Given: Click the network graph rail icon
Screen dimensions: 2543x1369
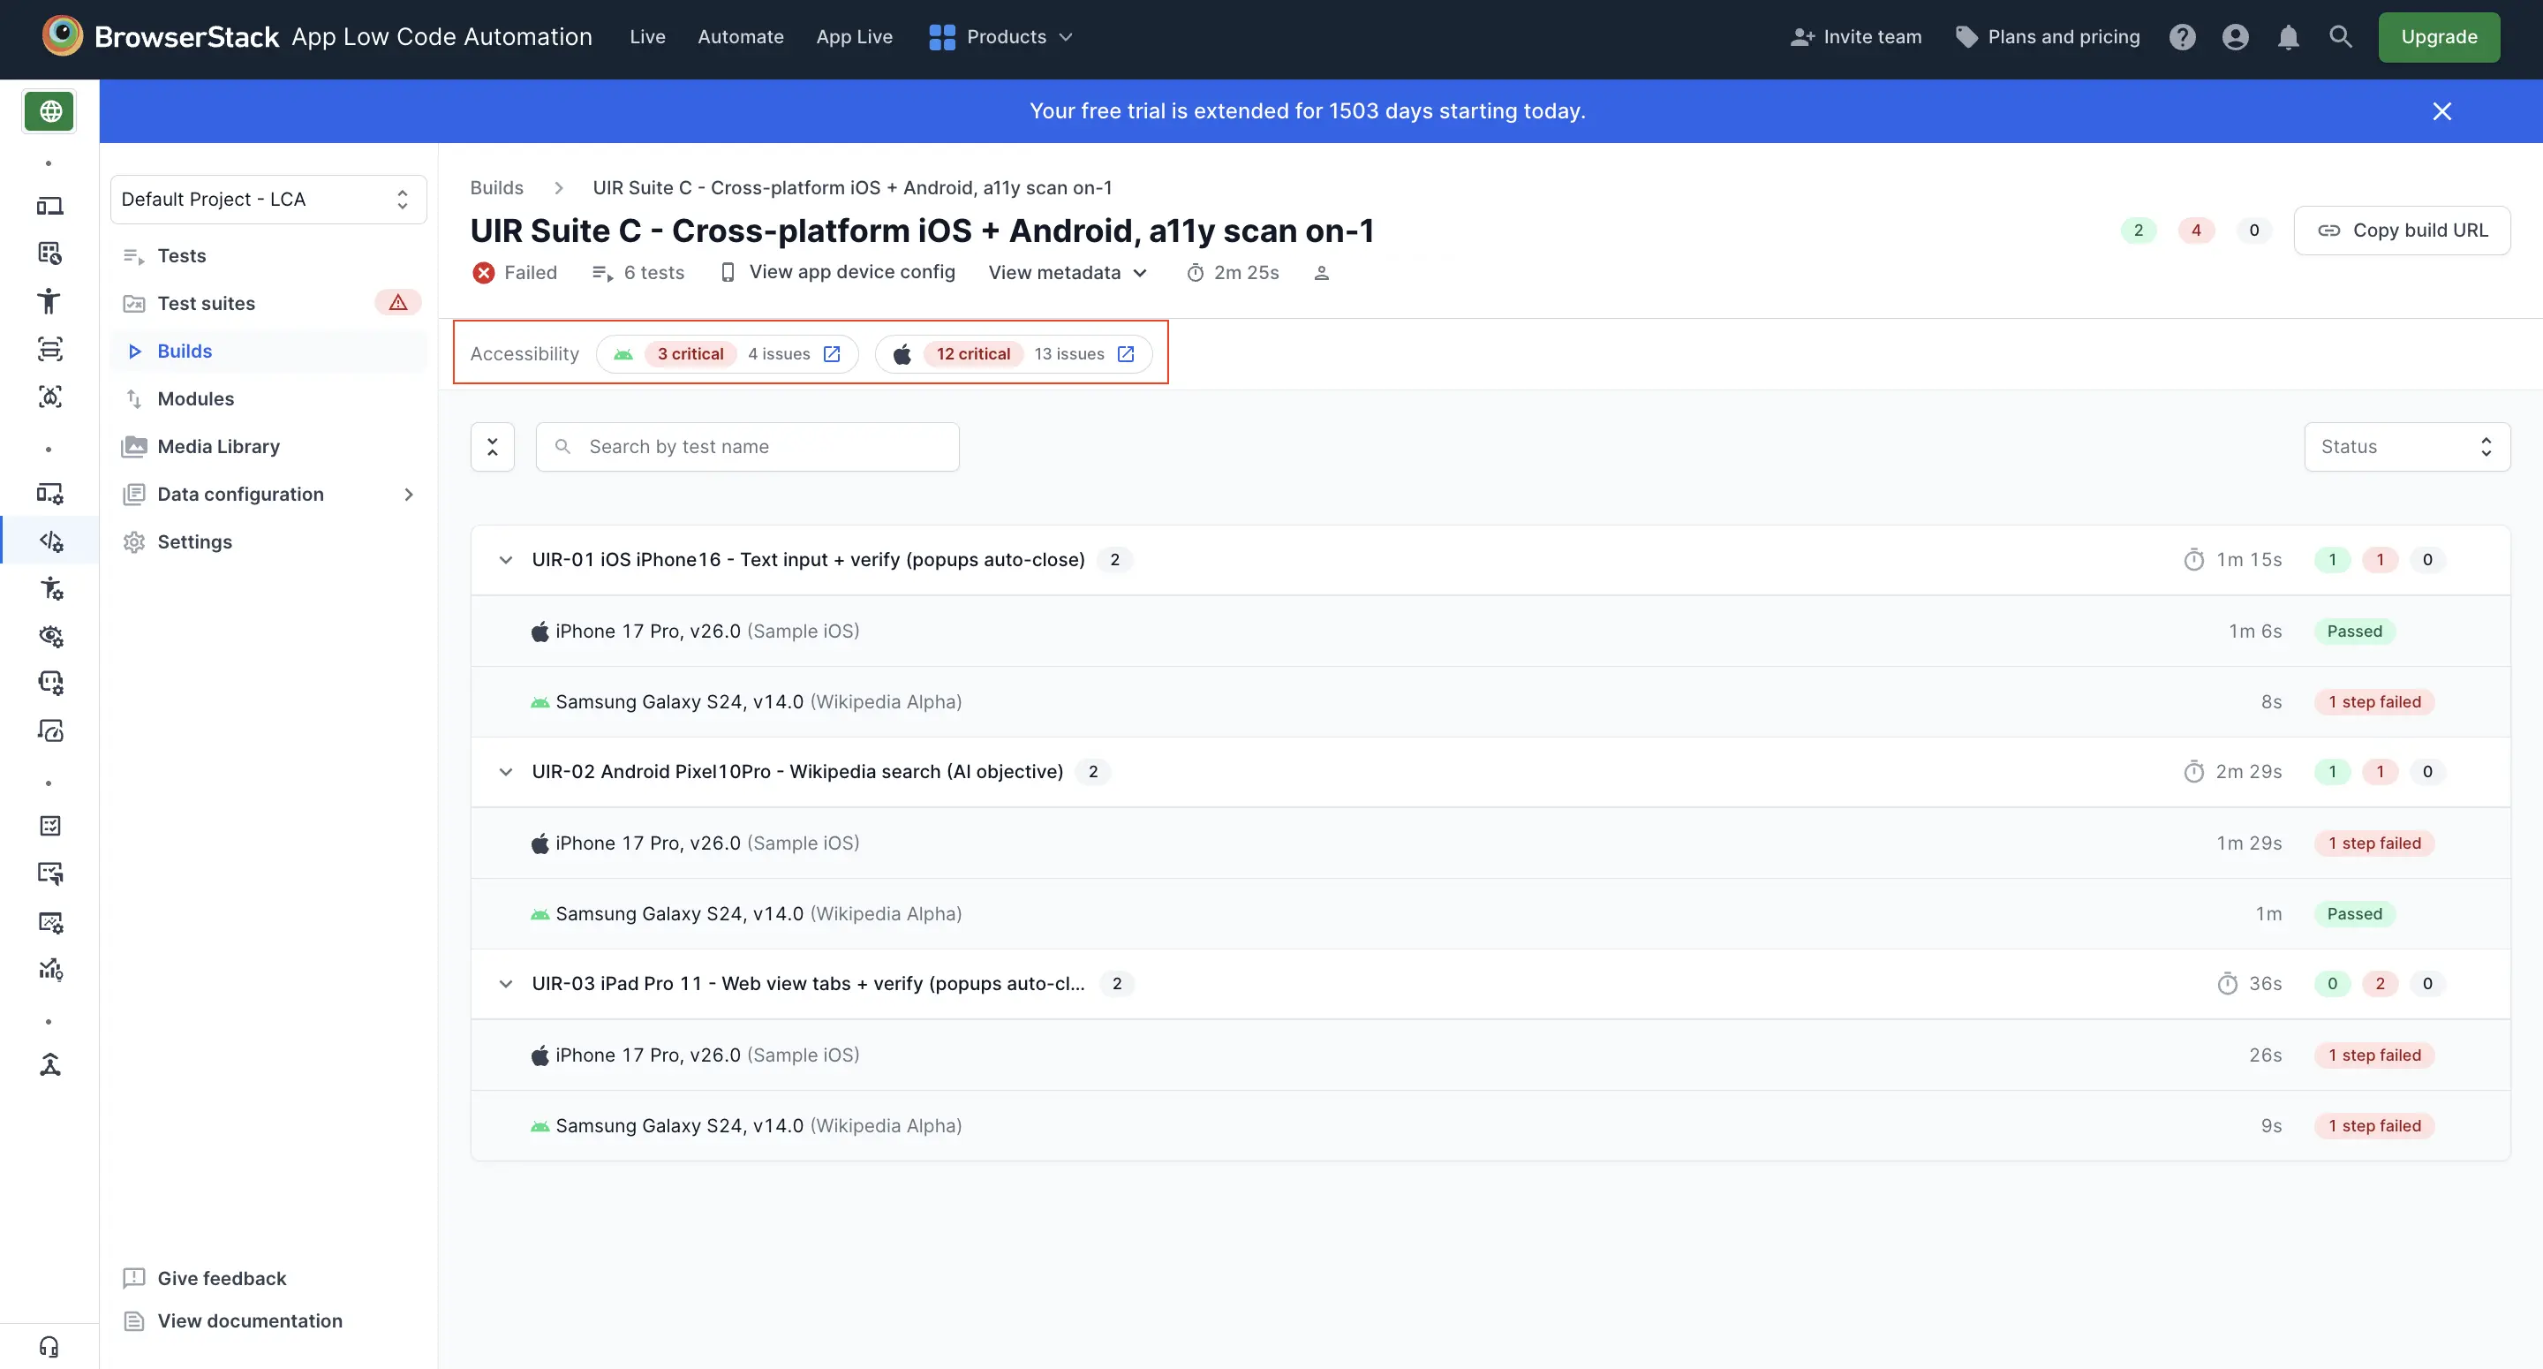Looking at the screenshot, I should coord(49,1065).
